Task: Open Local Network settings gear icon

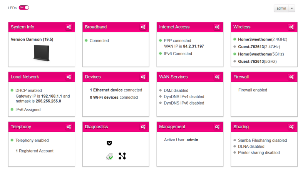Action: click(x=69, y=77)
